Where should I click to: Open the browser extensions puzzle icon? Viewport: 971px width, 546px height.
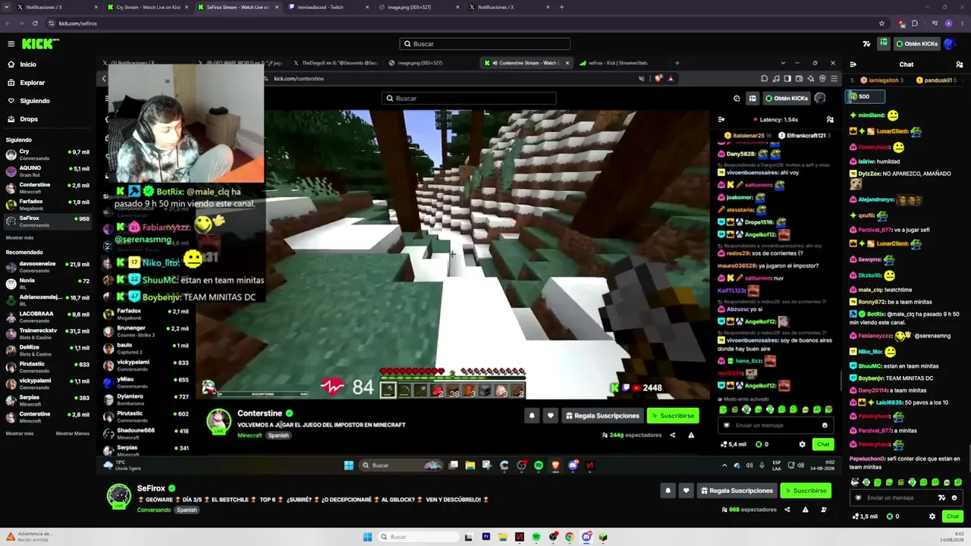click(915, 24)
